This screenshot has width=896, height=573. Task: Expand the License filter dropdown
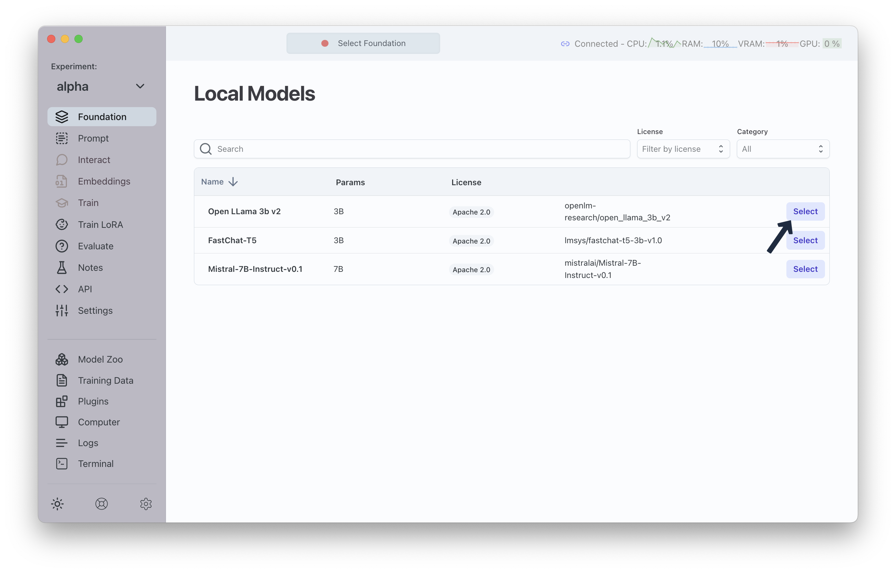click(682, 149)
